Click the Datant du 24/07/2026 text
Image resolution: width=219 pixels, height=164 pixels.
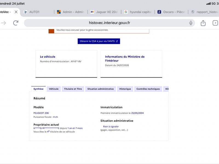coord(117,65)
